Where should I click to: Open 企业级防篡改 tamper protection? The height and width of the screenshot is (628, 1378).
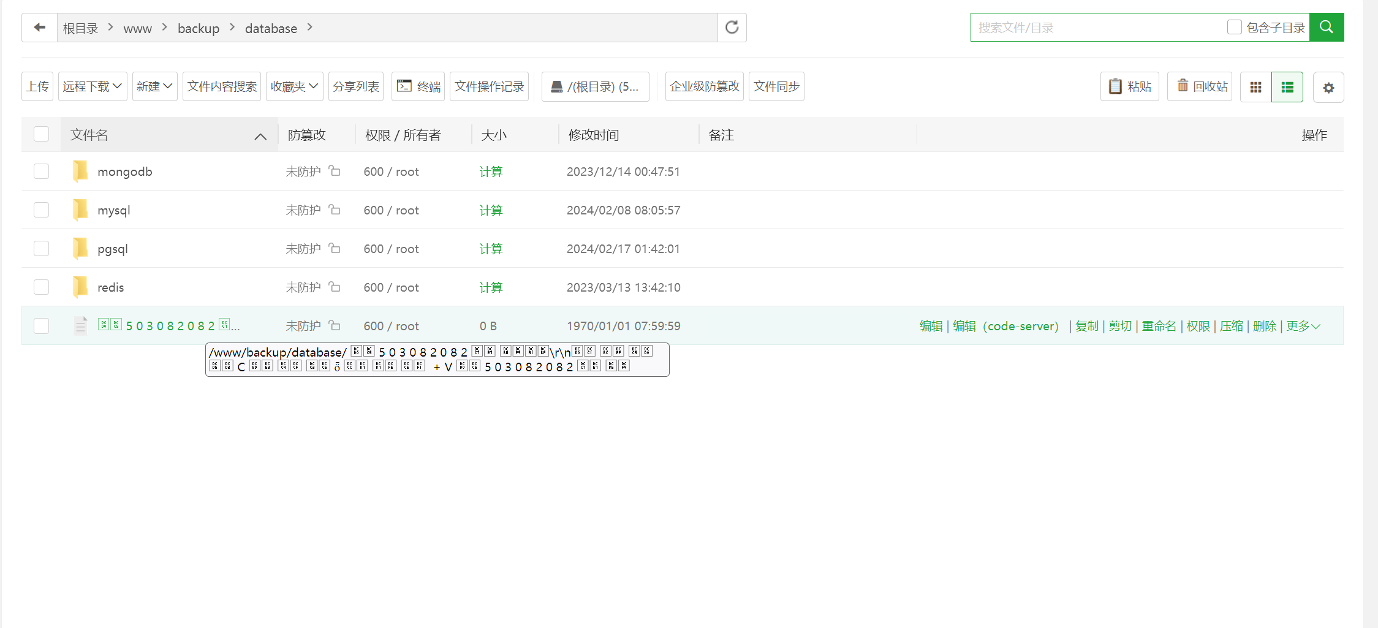[705, 86]
